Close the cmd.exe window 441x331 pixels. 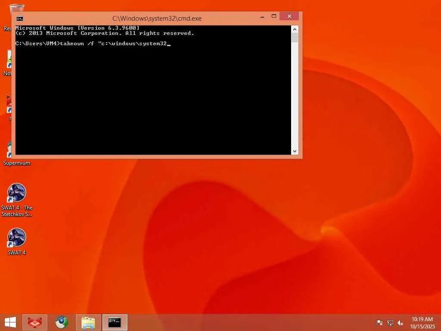pyautogui.click(x=289, y=16)
